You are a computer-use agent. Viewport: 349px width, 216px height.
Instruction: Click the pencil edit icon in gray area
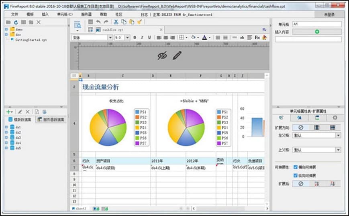tap(177, 56)
